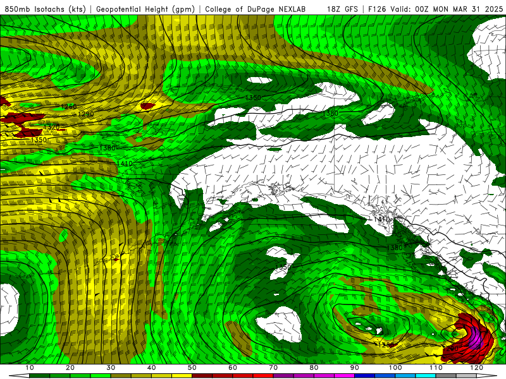506x379 pixels.
Task: Click the "60" legend scale label
Action: [x=233, y=368]
